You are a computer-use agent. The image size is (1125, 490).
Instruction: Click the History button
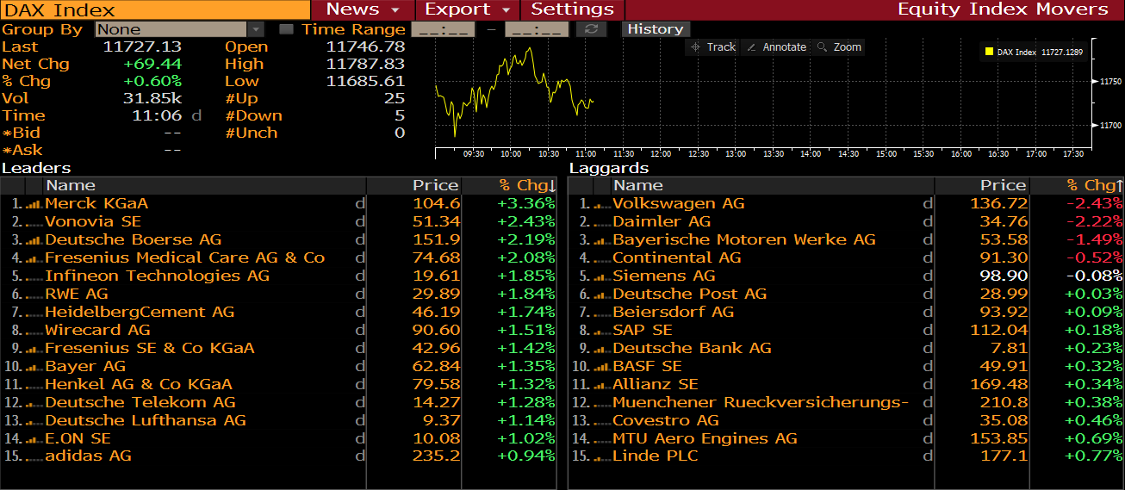tap(655, 29)
